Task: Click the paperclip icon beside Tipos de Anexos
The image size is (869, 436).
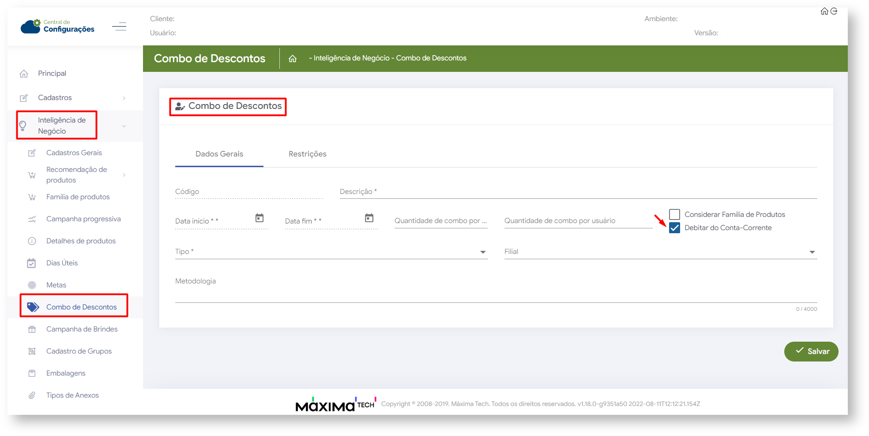Action: pyautogui.click(x=32, y=395)
